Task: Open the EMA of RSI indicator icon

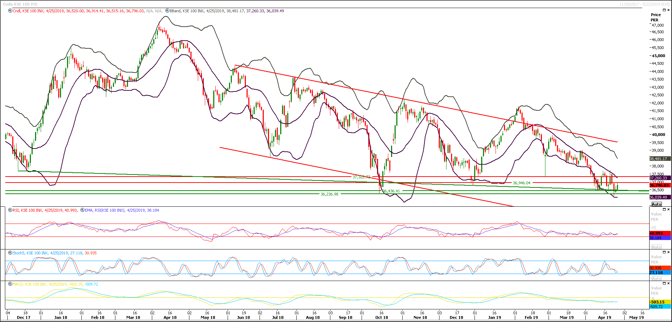Action: (x=82, y=210)
